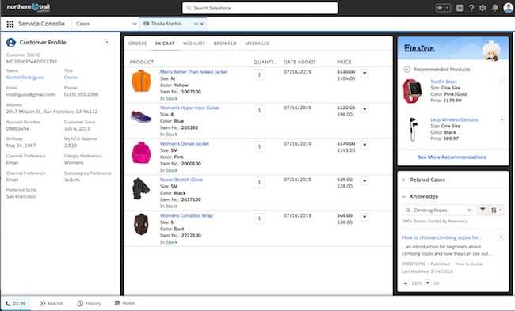Open the Macros utility
This screenshot has height=311, width=515.
51,303
